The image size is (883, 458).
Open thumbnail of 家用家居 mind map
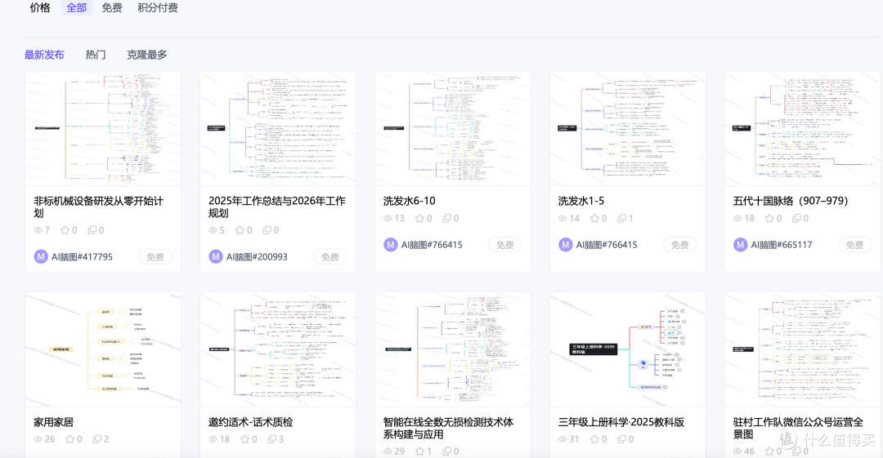pos(103,349)
